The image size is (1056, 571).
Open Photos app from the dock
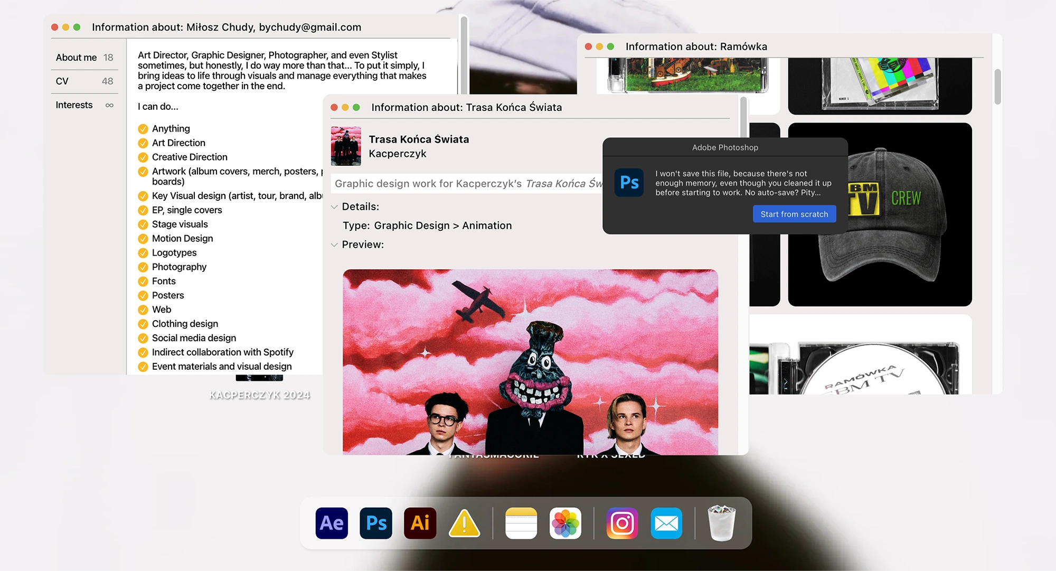pyautogui.click(x=565, y=523)
